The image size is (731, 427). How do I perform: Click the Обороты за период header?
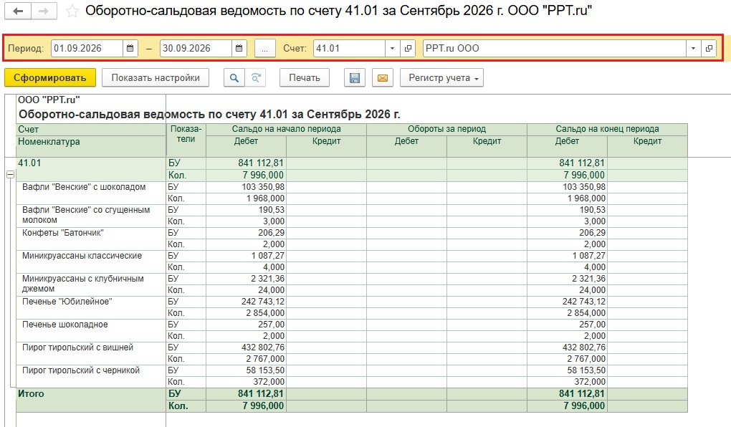[446, 129]
